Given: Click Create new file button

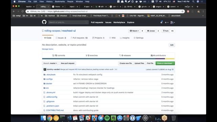Looking at the screenshot, I should click(126, 63).
